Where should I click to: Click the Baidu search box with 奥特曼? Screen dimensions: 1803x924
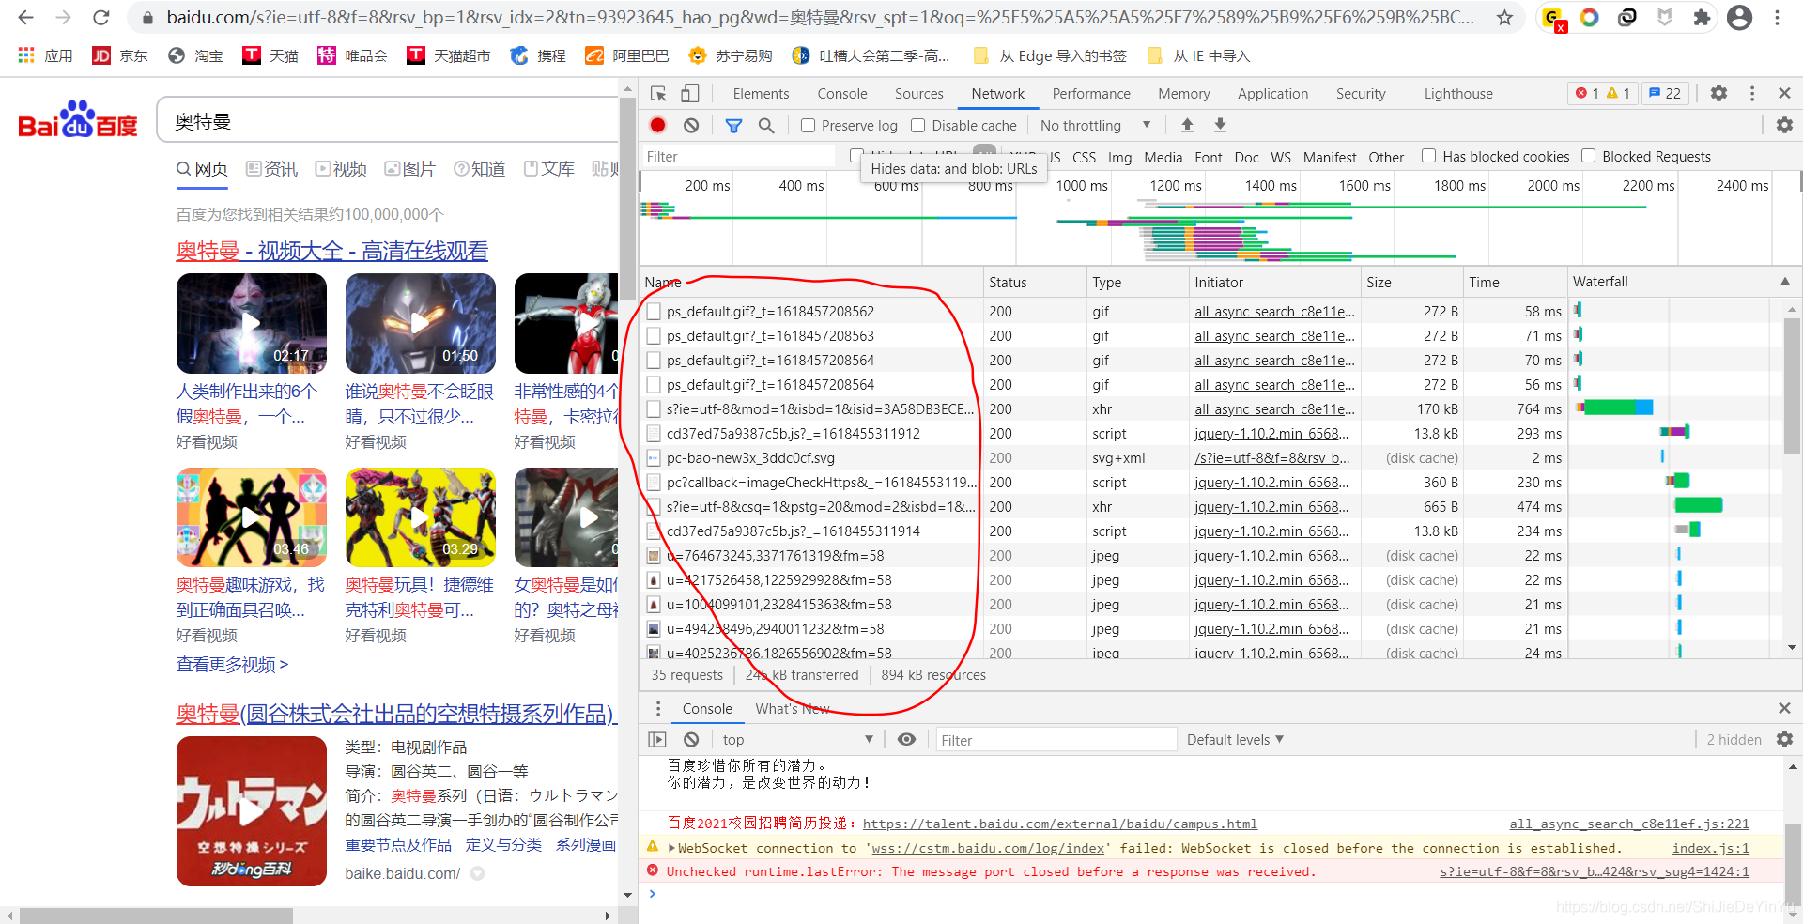click(x=387, y=121)
